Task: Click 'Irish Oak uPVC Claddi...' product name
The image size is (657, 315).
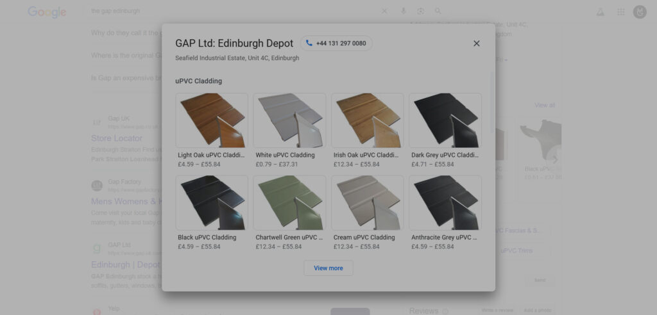Action: tap(366, 155)
